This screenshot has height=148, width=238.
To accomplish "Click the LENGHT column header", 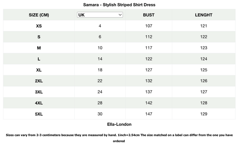I will [204, 15].
